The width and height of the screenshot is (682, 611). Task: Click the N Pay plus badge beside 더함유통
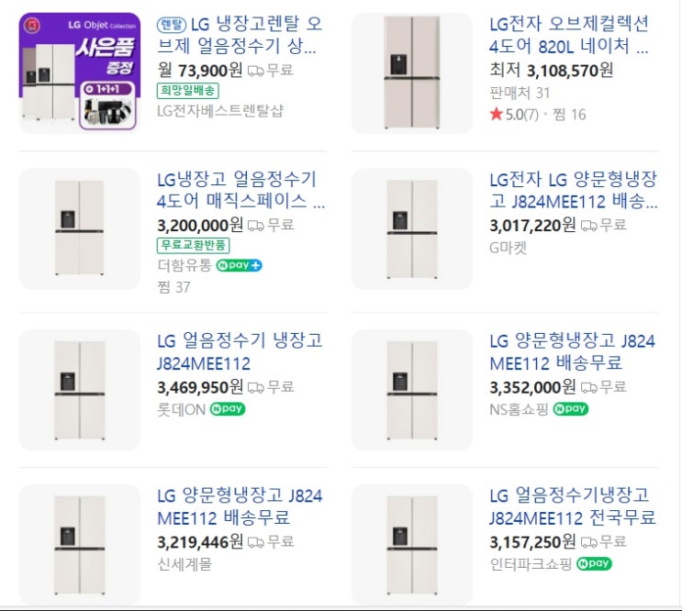point(239,266)
